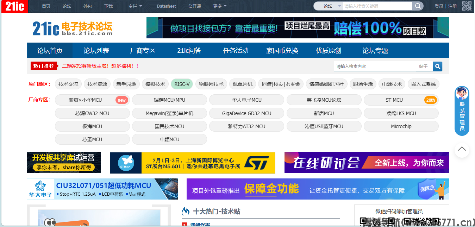Open the 技术资源 hot board

pyautogui.click(x=97, y=84)
